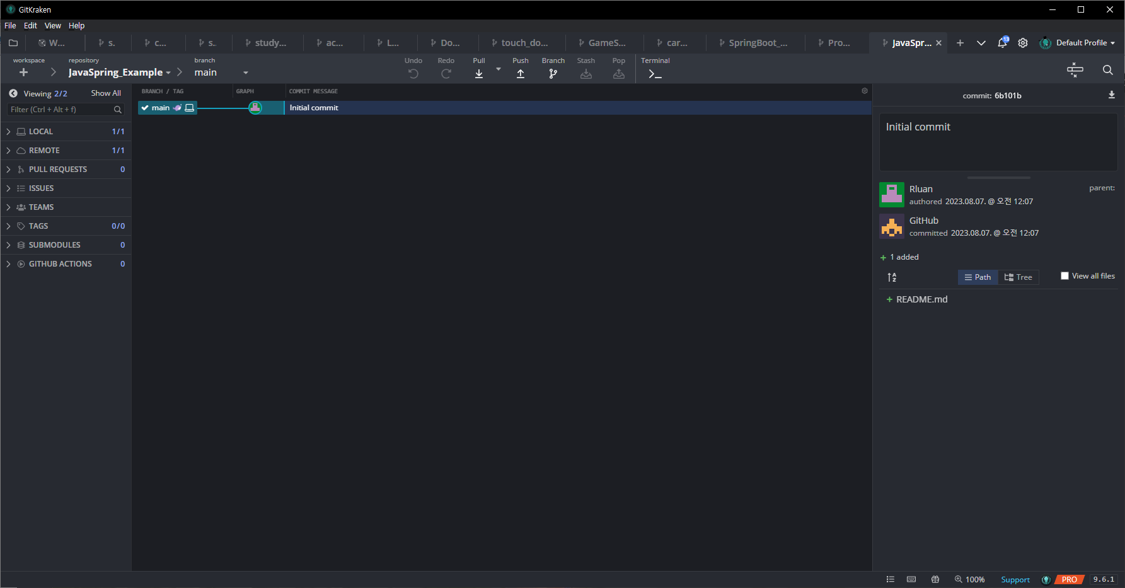Click the gift box icon in status bar
1125x588 pixels.
click(935, 579)
